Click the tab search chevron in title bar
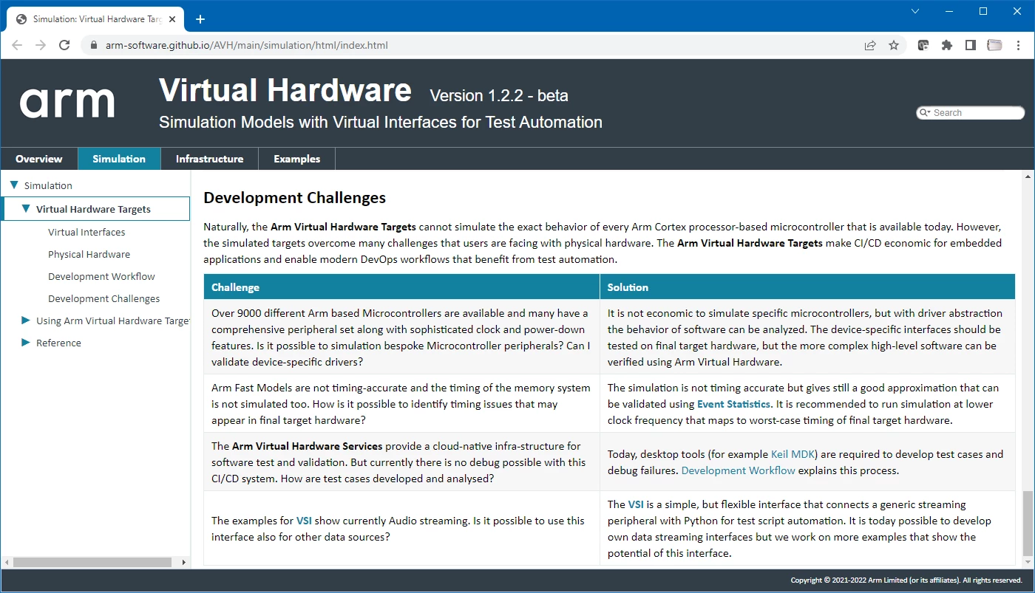This screenshot has height=593, width=1035. (915, 11)
